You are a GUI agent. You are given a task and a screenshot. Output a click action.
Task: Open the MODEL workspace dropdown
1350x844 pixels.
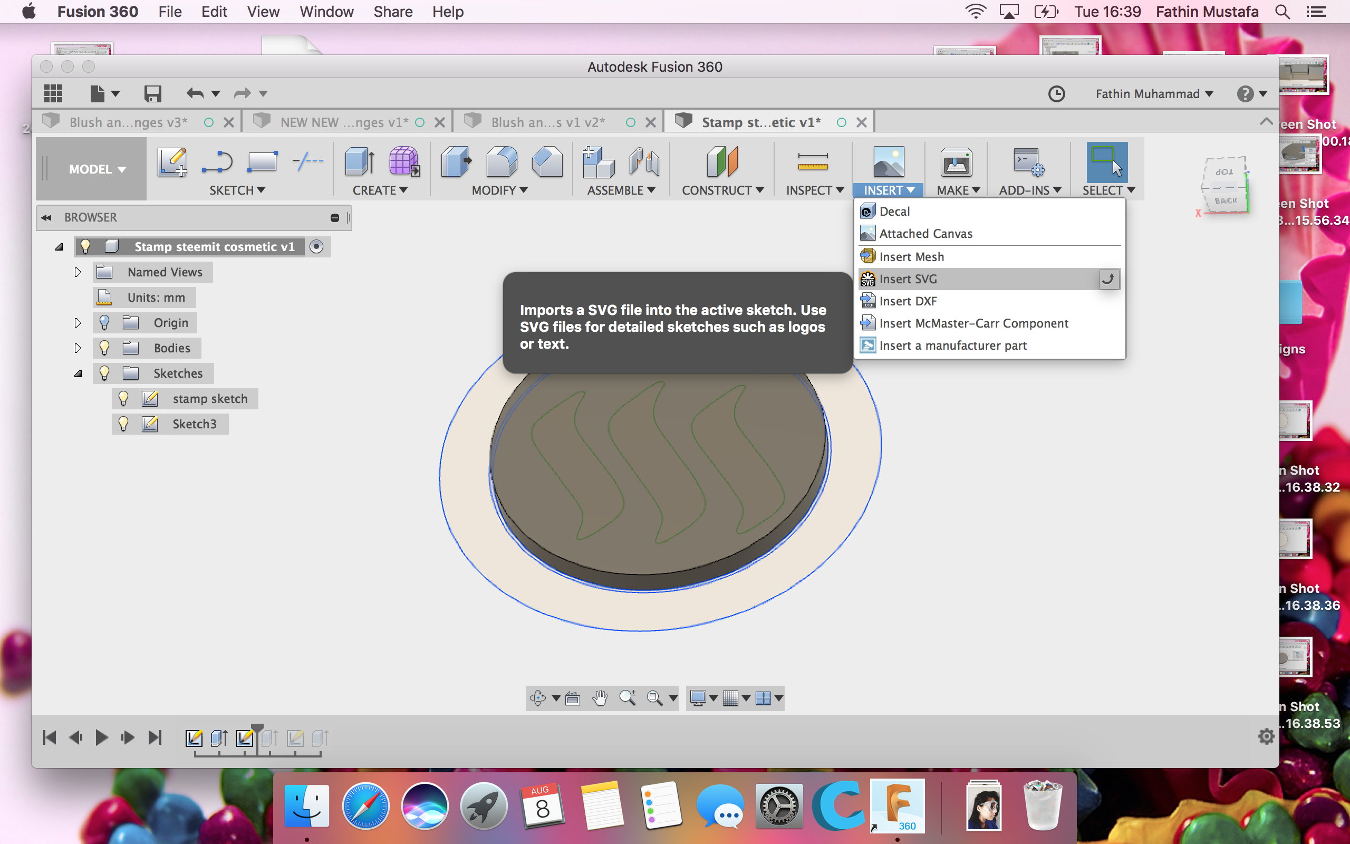[x=97, y=169]
